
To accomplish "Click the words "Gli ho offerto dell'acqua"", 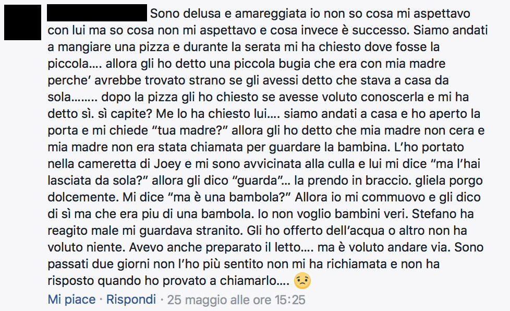I will (316, 231).
